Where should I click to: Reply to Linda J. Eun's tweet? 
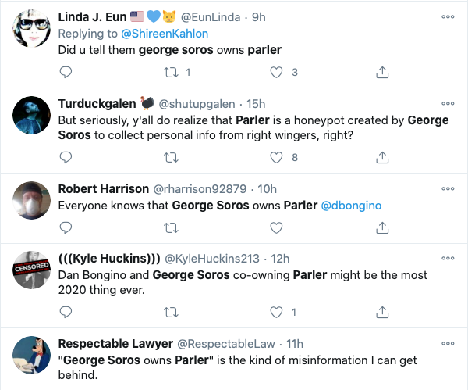pyautogui.click(x=66, y=73)
